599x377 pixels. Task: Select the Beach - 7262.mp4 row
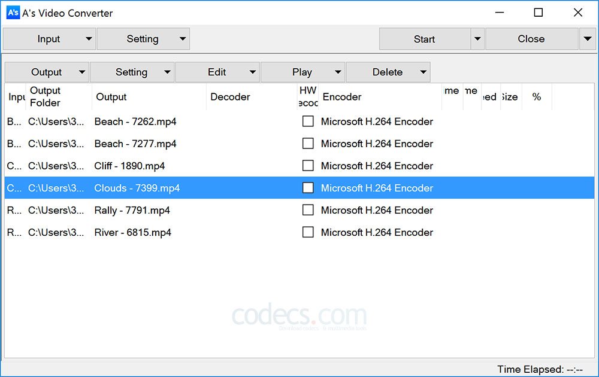tap(299, 121)
